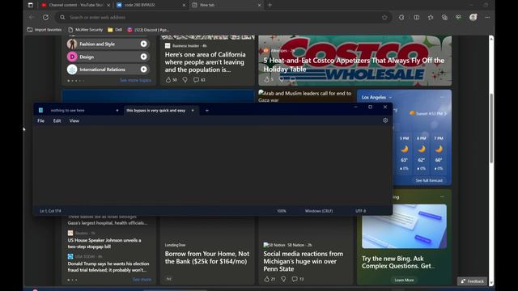Open Borrow from Your Home ad
Screen dimensions: 518x291
(207, 257)
